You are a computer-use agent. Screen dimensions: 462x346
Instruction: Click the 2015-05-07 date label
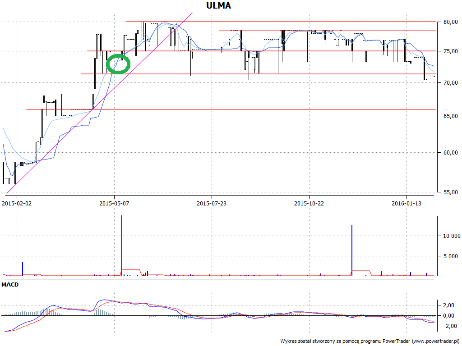(x=114, y=203)
